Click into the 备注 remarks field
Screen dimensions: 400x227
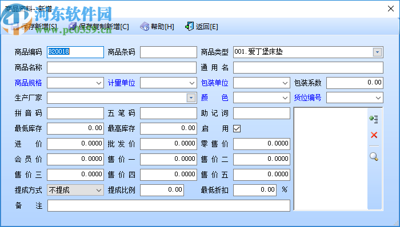point(169,206)
